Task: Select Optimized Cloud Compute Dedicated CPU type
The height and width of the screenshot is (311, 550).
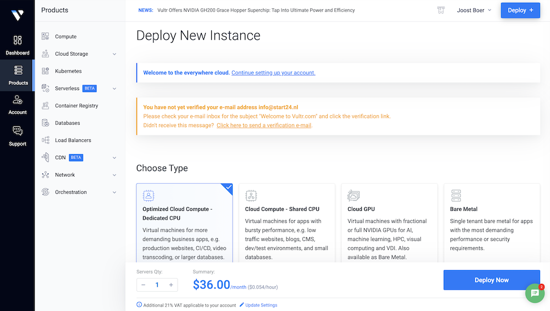Action: tap(184, 223)
